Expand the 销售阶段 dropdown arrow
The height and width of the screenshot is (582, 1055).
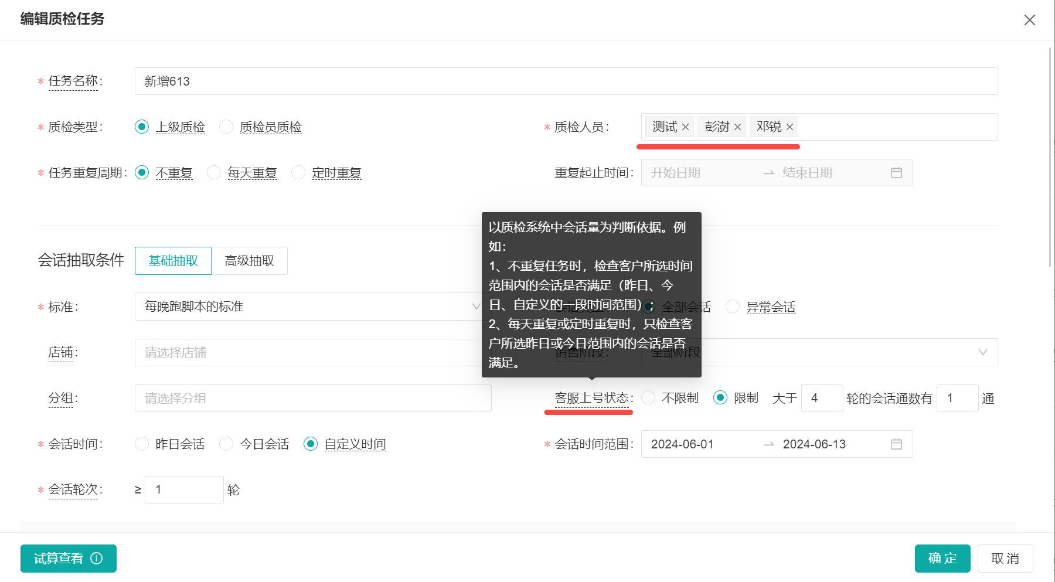[983, 352]
